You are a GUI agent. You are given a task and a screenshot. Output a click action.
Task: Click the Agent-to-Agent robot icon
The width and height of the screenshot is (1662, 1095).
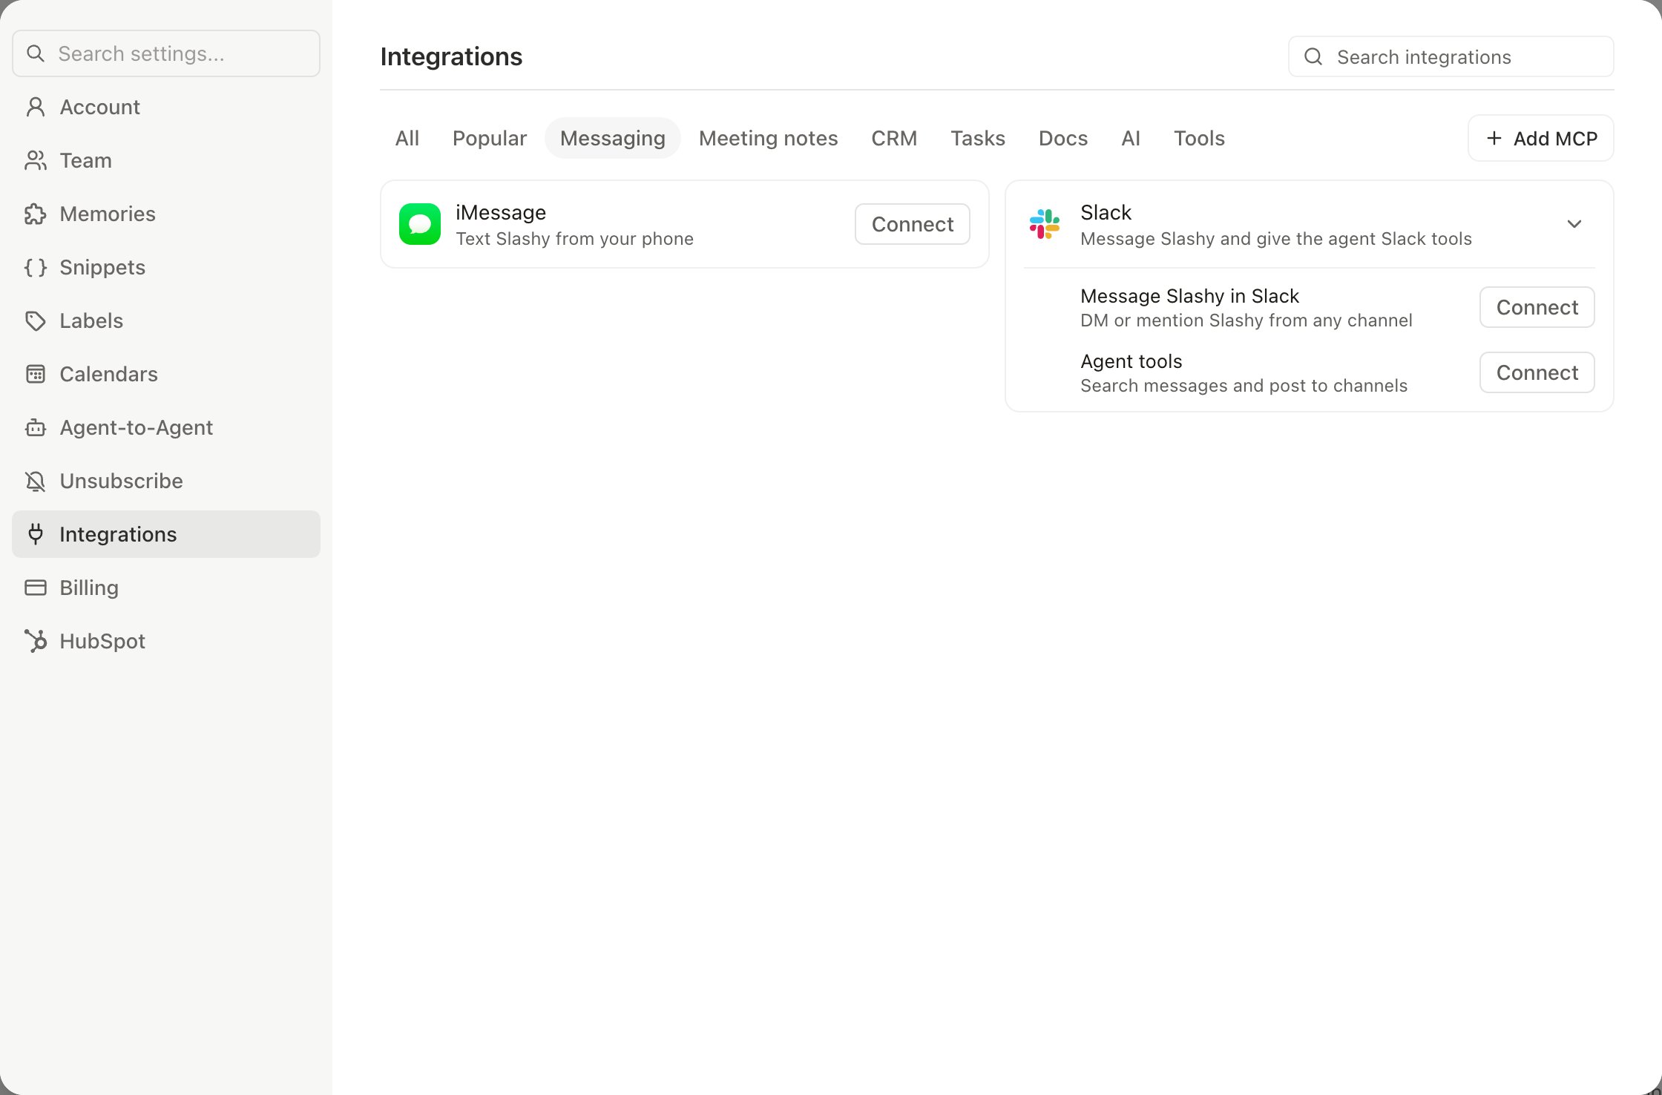coord(36,427)
